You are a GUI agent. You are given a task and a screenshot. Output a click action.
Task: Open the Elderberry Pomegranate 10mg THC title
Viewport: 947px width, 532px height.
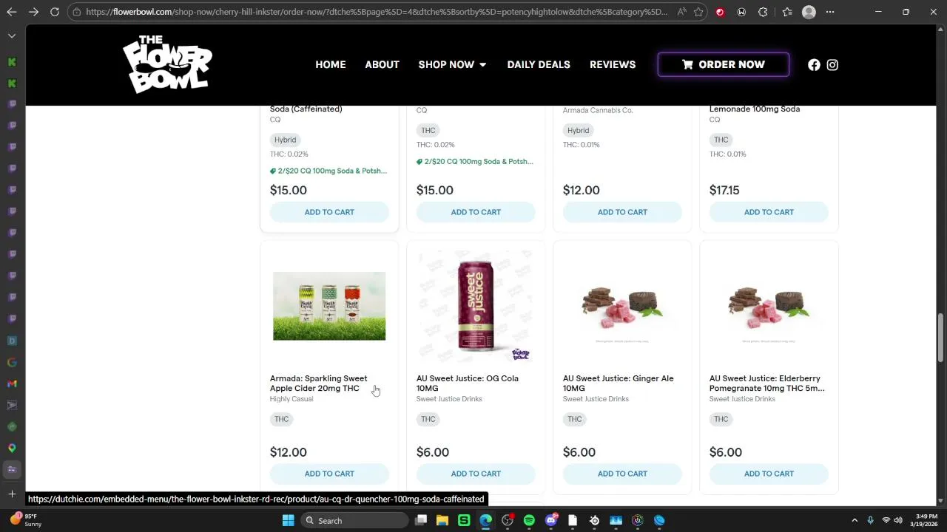tap(767, 383)
